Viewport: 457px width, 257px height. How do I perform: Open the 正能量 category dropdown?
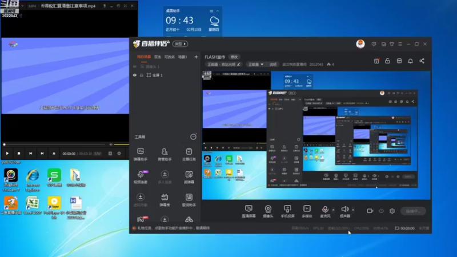tap(255, 65)
